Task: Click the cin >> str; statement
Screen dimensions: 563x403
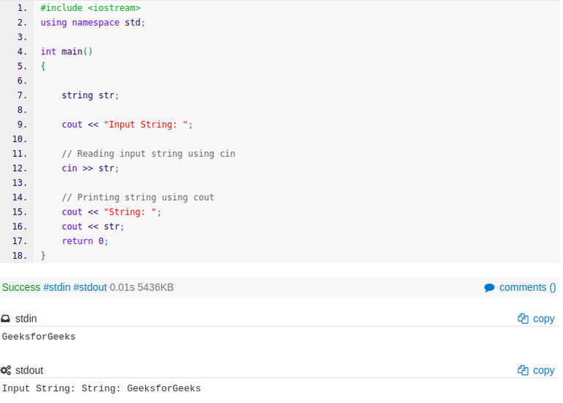Action: pos(90,169)
